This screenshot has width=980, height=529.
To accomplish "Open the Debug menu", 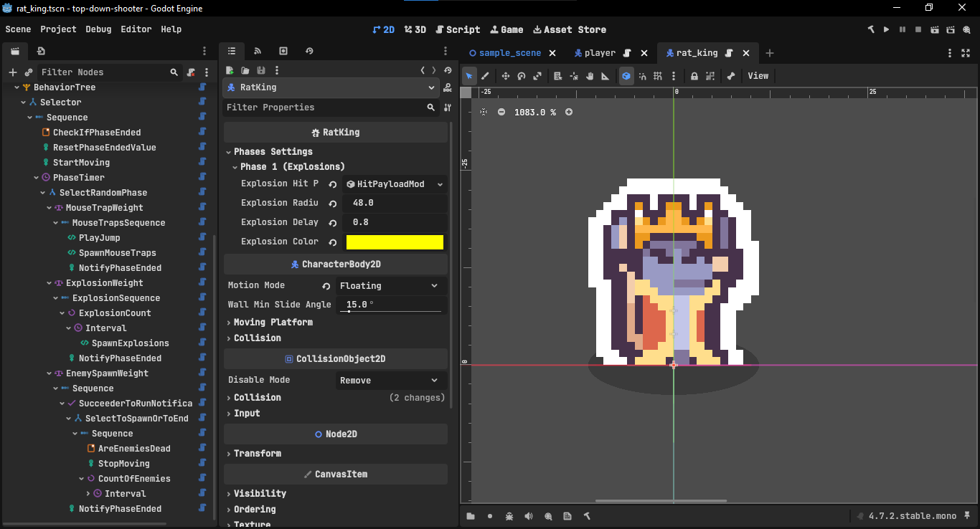I will tap(98, 29).
